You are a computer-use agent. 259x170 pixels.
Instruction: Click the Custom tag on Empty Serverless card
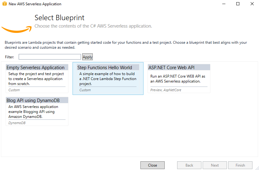click(14, 90)
